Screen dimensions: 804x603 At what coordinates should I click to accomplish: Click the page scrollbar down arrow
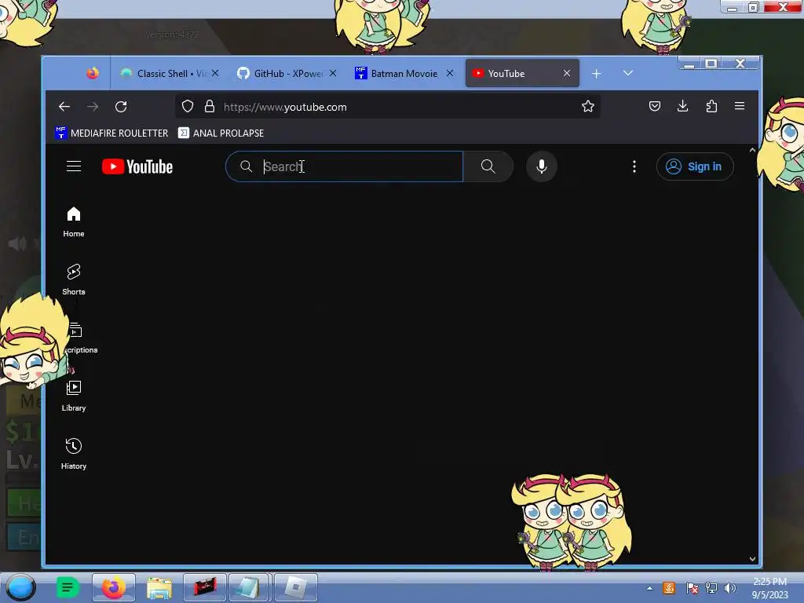pyautogui.click(x=752, y=559)
